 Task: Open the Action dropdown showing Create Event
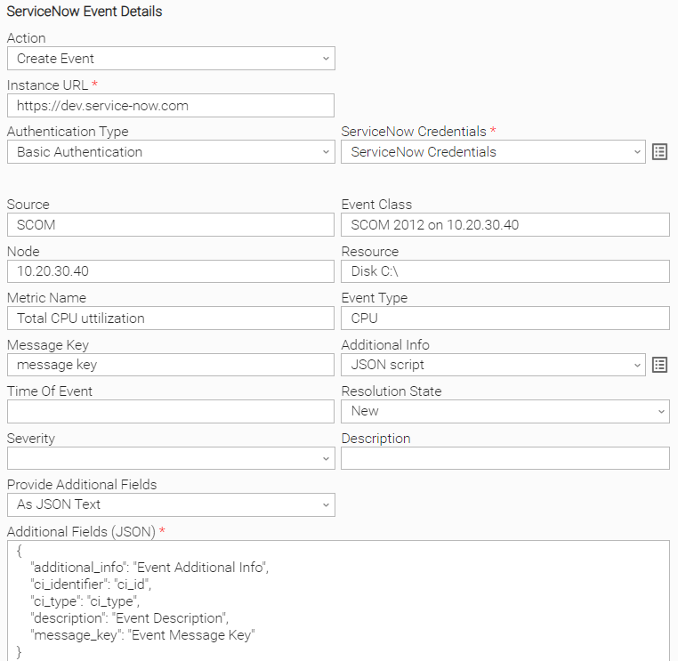(171, 59)
